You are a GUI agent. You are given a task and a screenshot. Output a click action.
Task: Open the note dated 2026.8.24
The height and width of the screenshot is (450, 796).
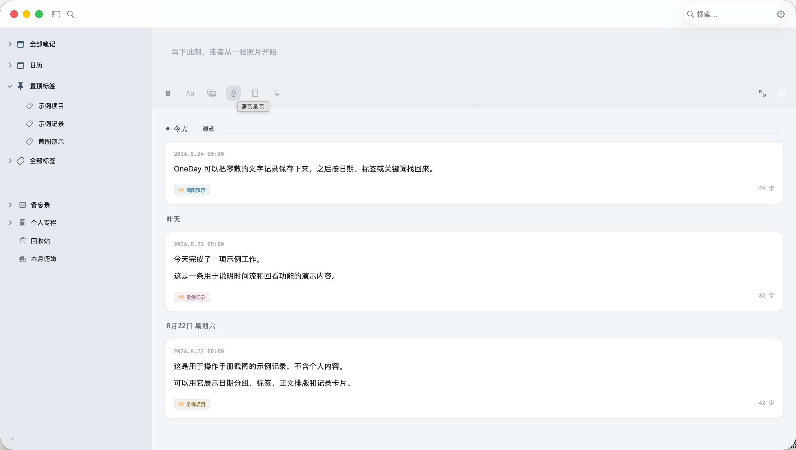click(474, 173)
